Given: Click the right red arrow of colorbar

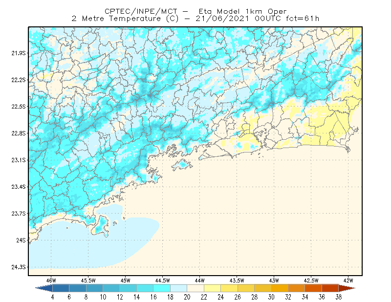Looking at the screenshot, I should click(347, 288).
